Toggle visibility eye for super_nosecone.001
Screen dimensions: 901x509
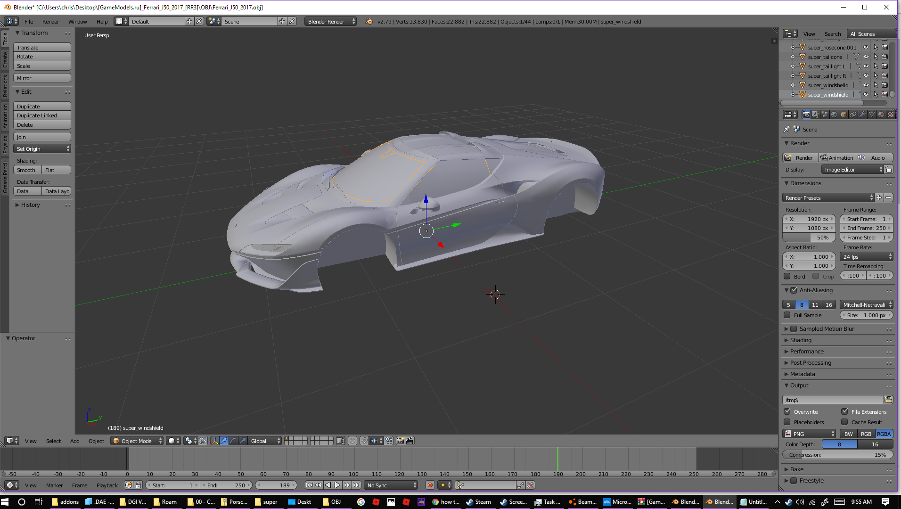(866, 47)
